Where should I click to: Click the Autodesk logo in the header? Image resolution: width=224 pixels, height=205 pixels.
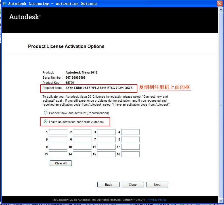[25, 17]
